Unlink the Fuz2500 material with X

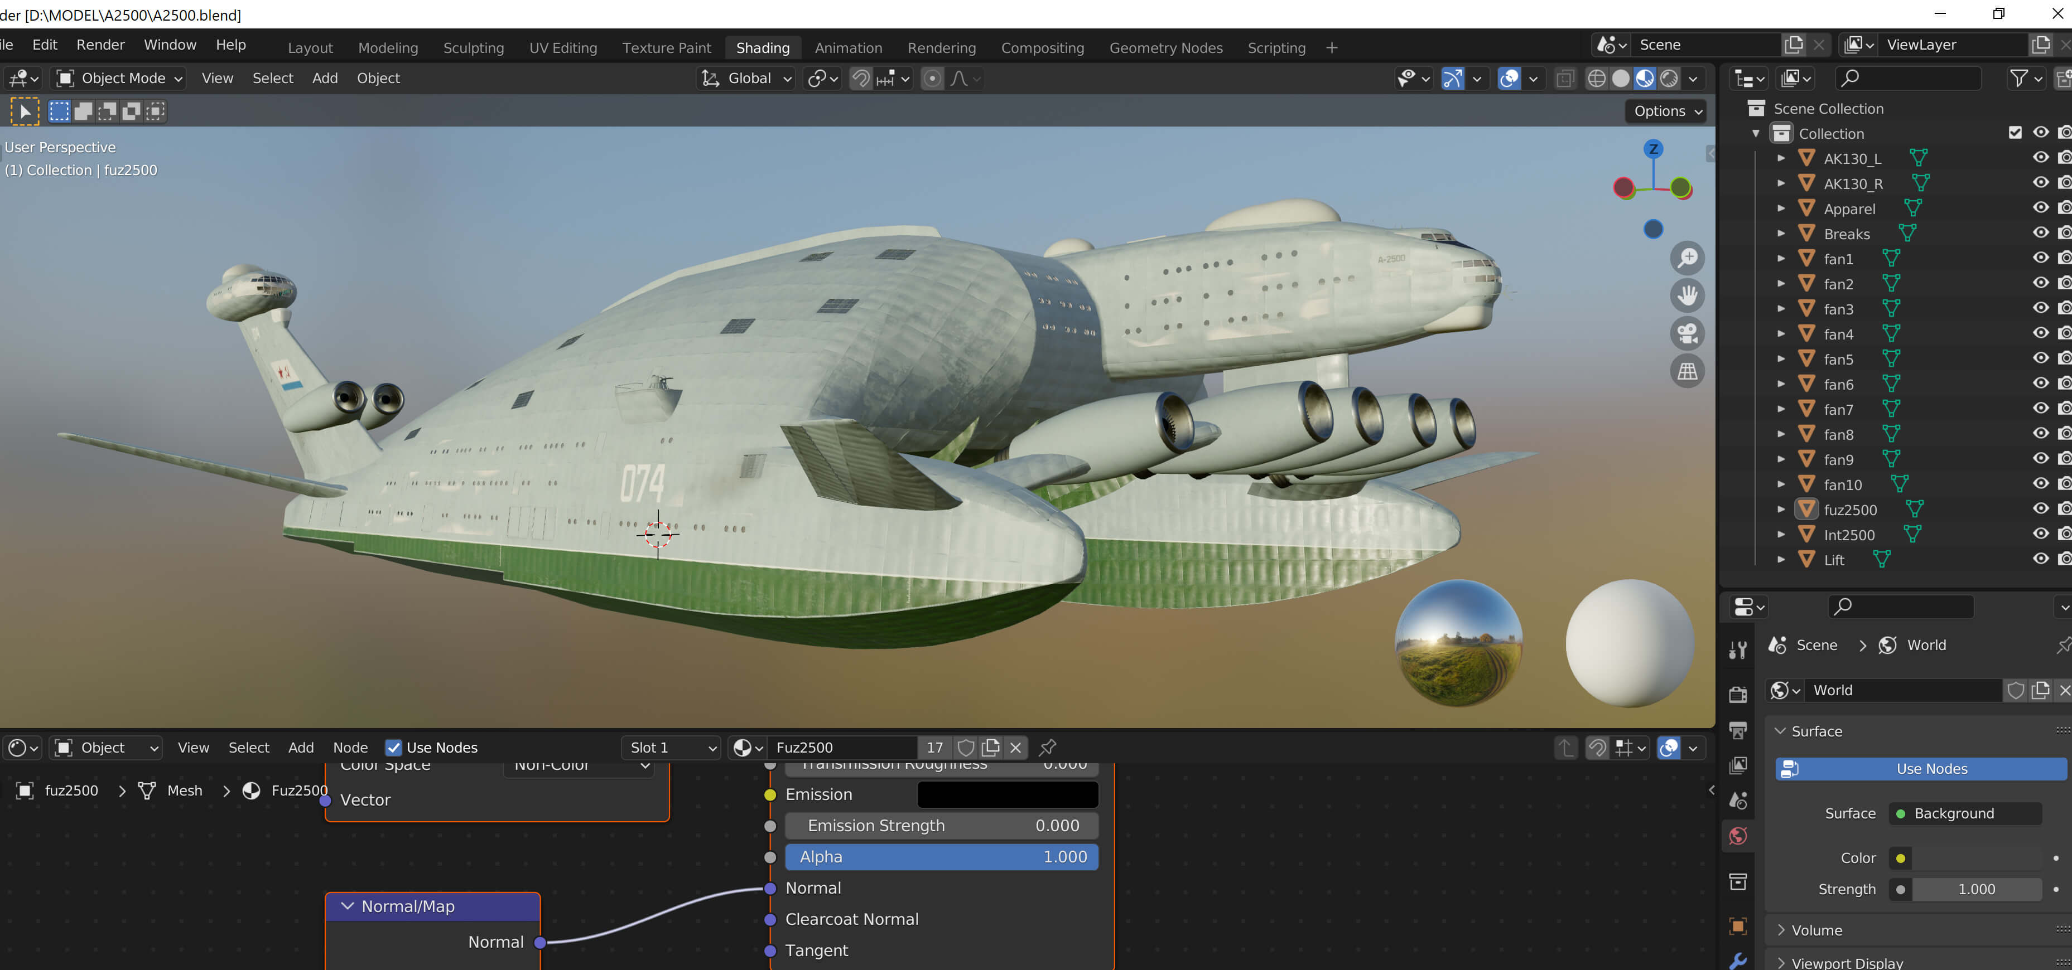click(x=1016, y=748)
